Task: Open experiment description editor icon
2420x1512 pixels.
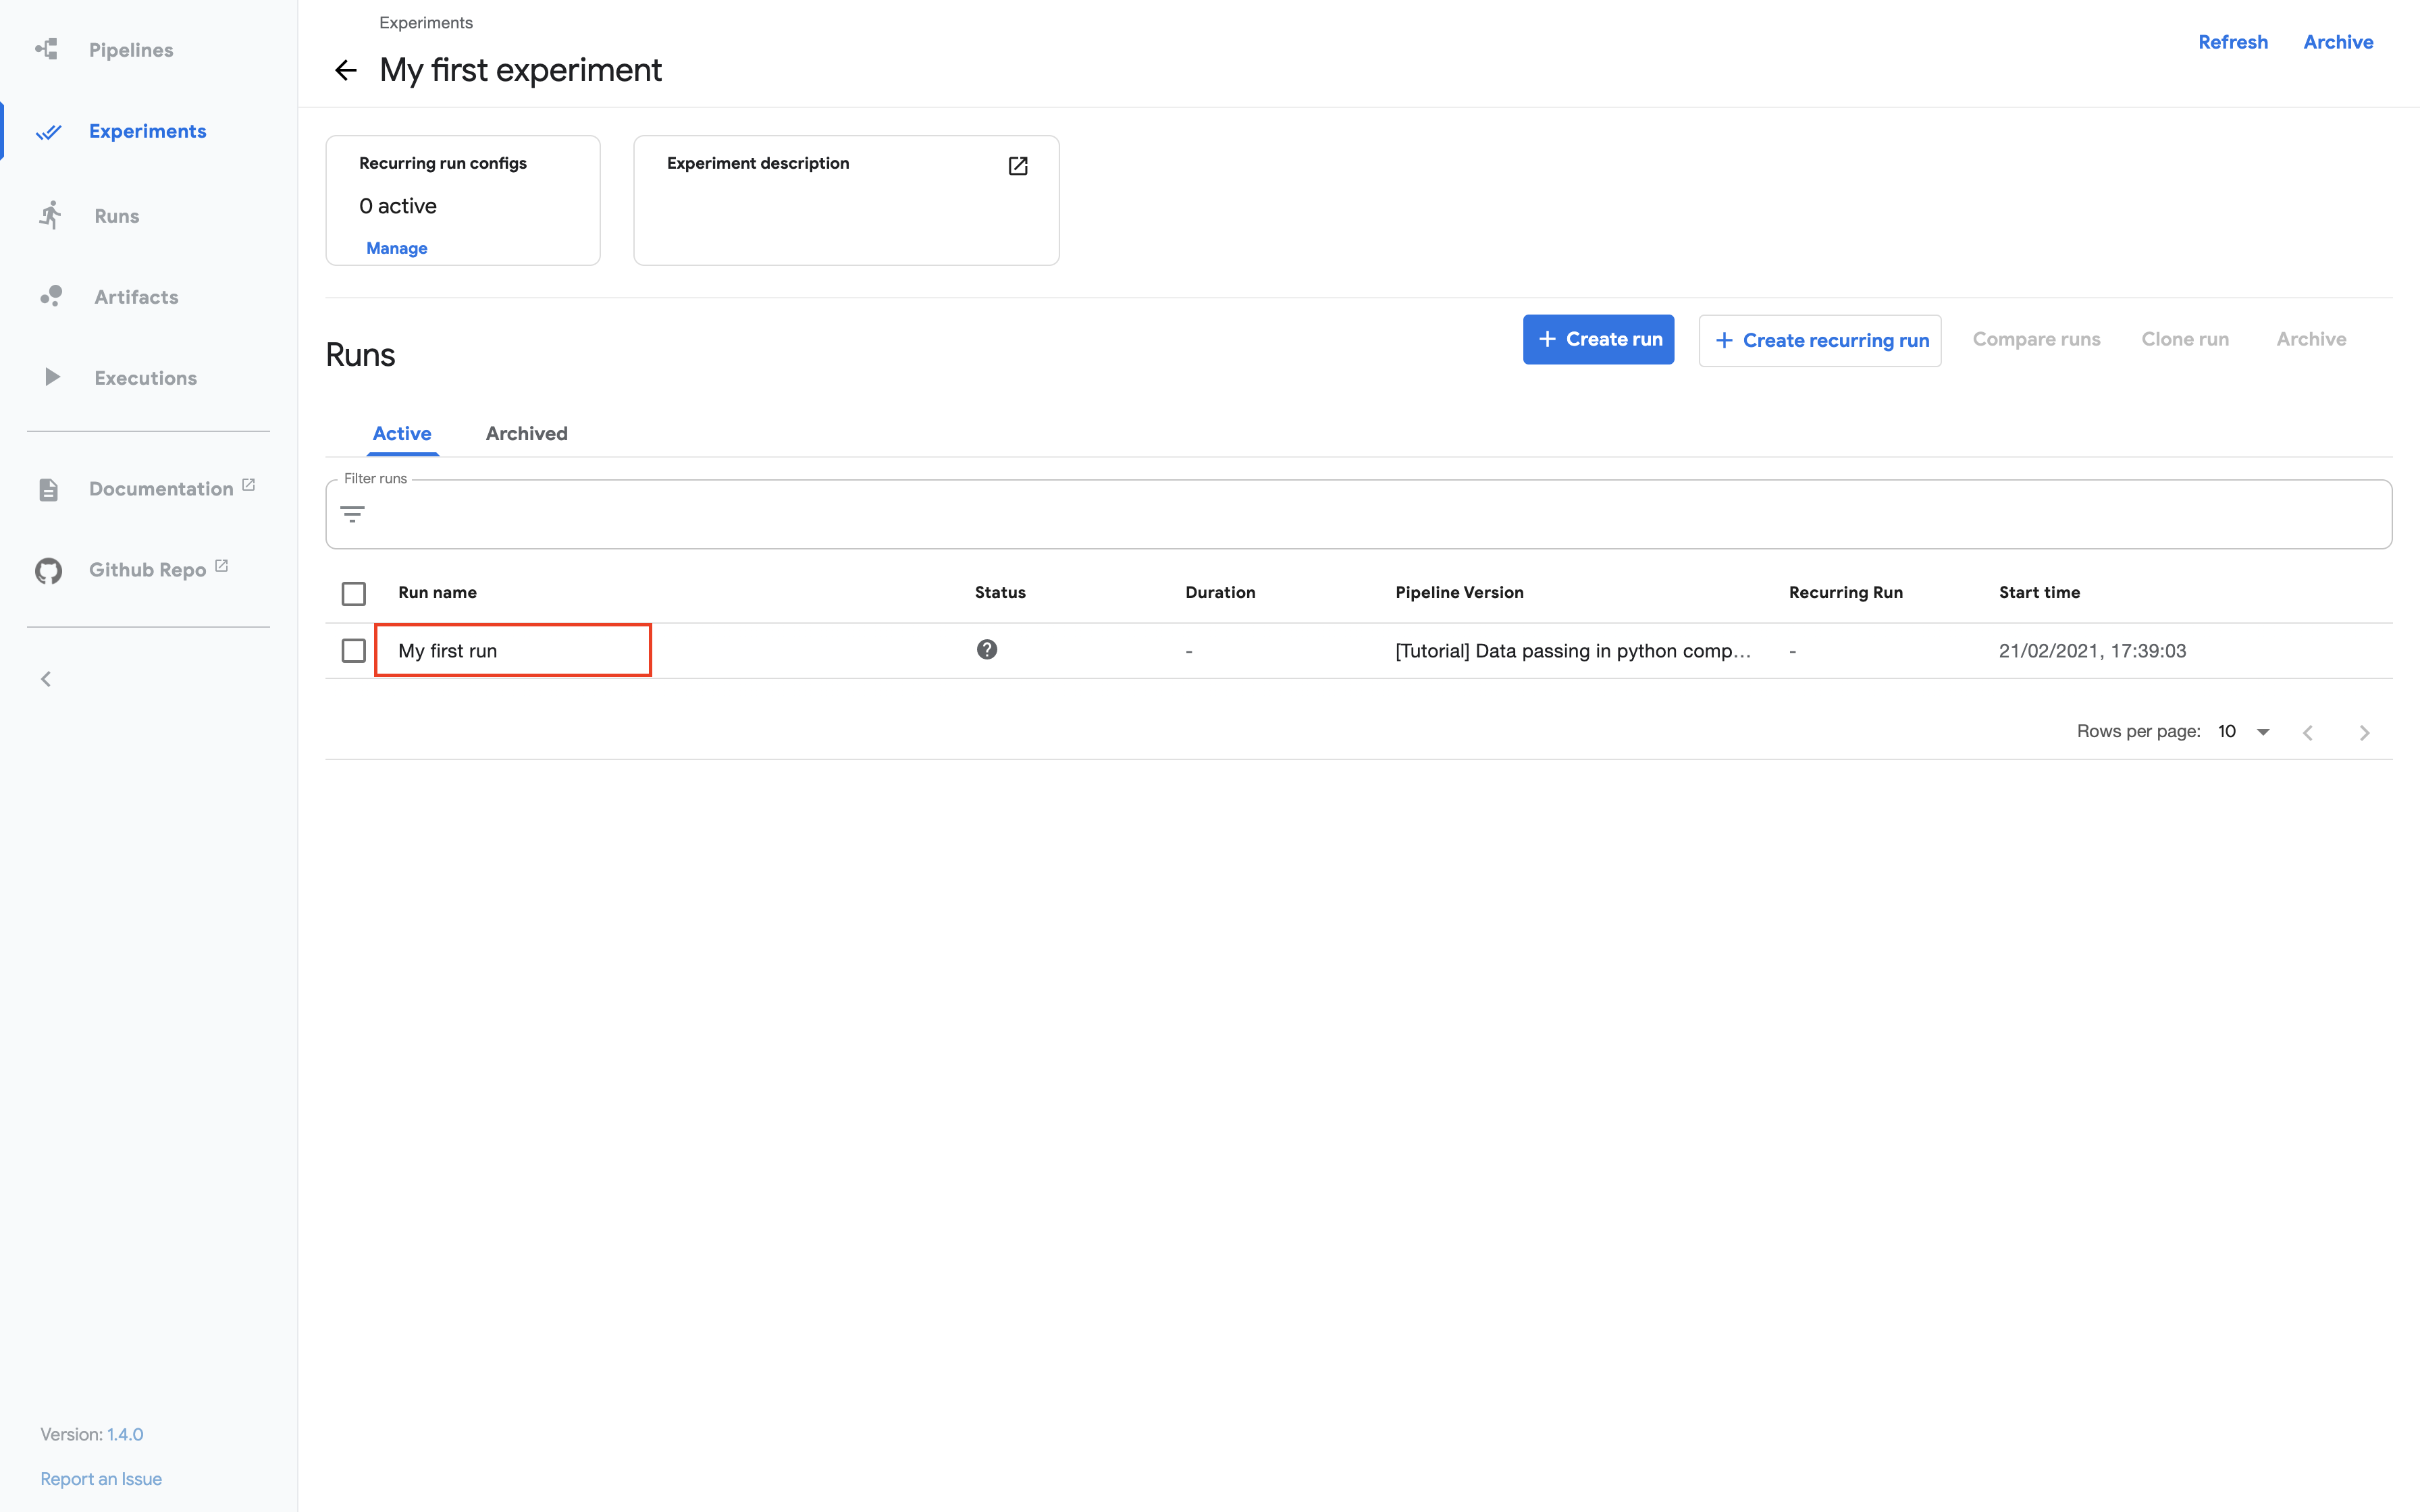Action: tap(1017, 165)
